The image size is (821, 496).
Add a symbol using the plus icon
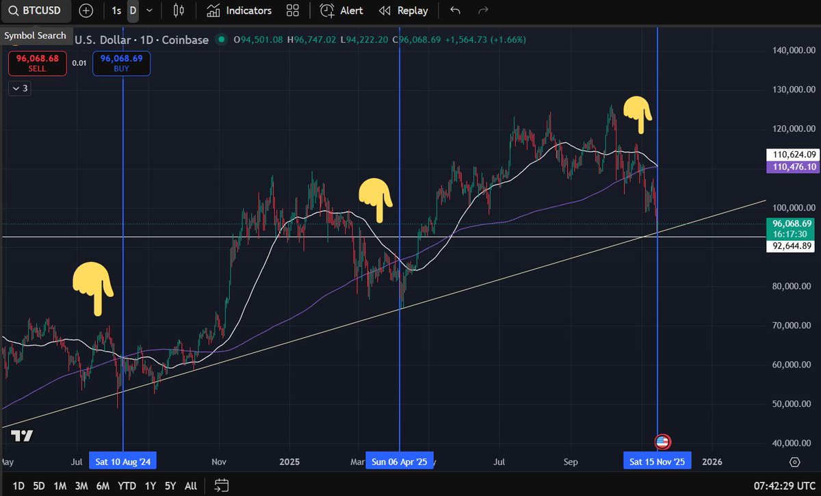tap(86, 10)
